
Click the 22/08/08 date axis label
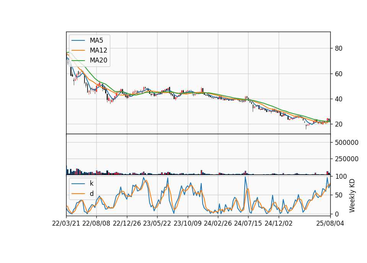click(96, 223)
